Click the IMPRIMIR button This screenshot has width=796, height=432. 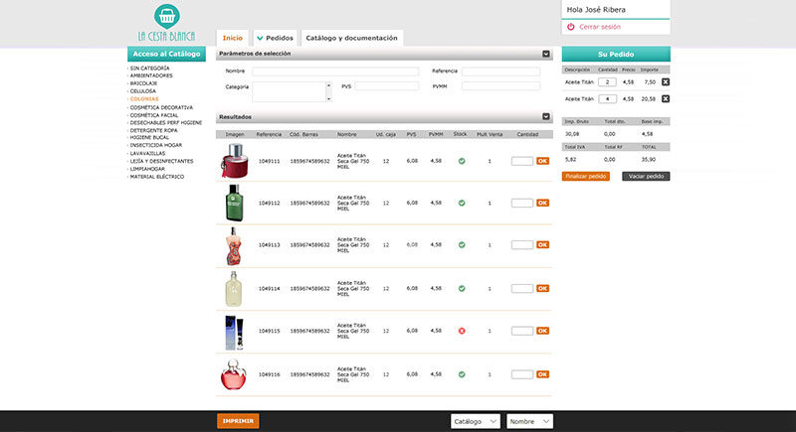(x=238, y=421)
